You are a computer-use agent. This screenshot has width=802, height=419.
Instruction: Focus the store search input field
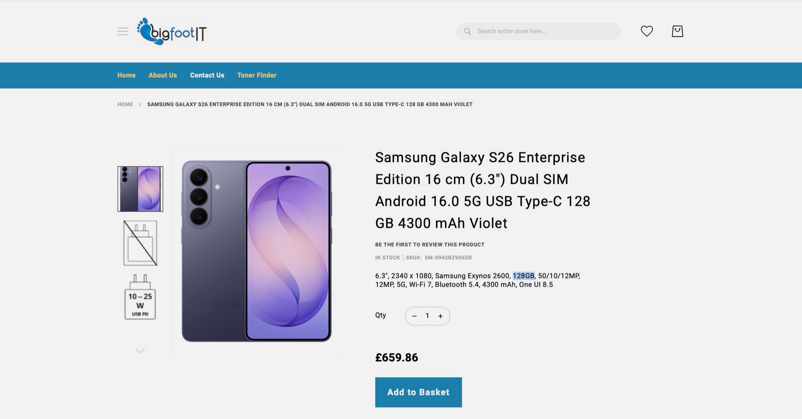click(545, 31)
